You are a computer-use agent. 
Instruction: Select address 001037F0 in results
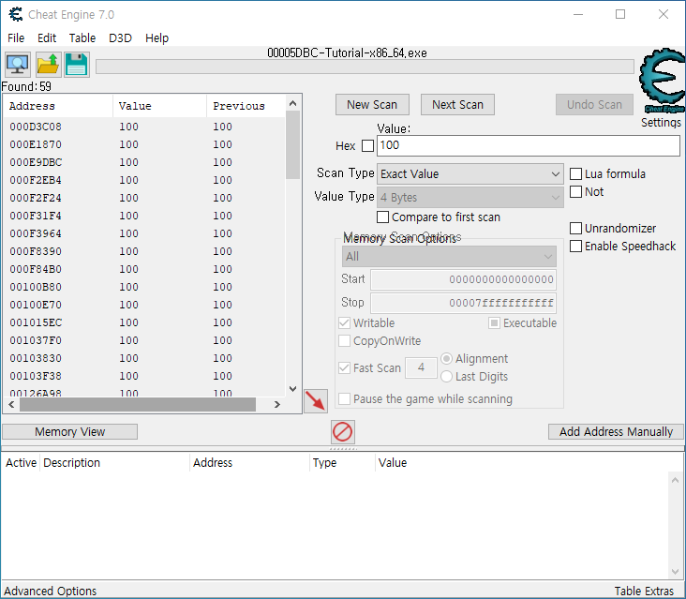[36, 340]
